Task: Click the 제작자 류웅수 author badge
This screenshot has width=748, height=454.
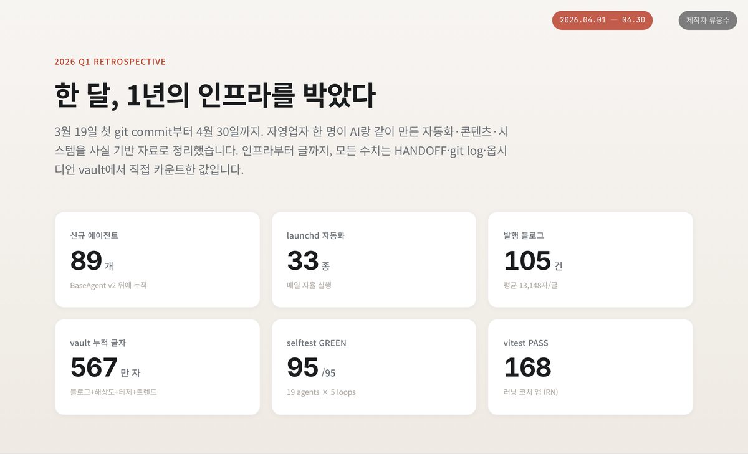Action: click(707, 20)
